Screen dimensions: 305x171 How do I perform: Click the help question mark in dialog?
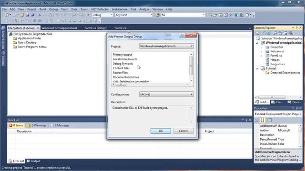coord(182,35)
